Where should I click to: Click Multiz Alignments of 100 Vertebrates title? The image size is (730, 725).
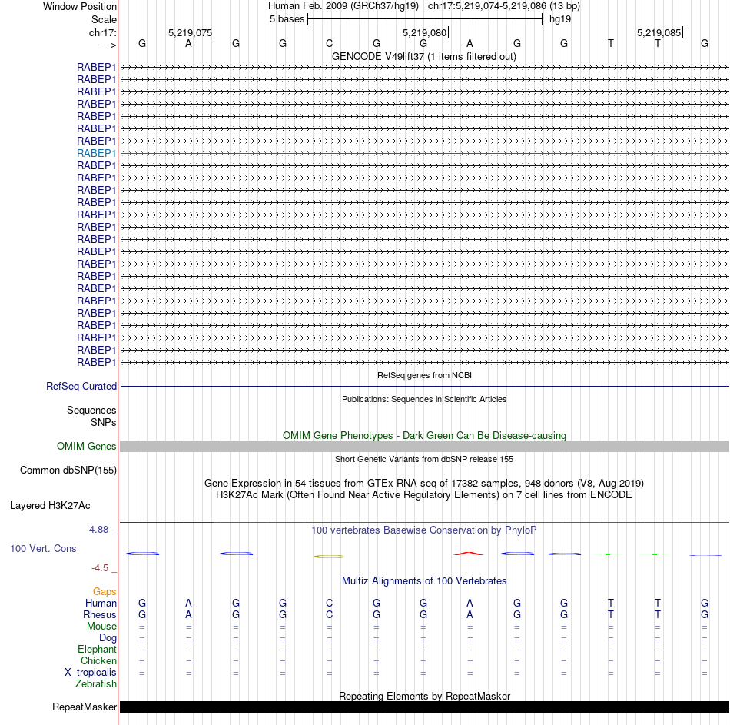click(424, 581)
